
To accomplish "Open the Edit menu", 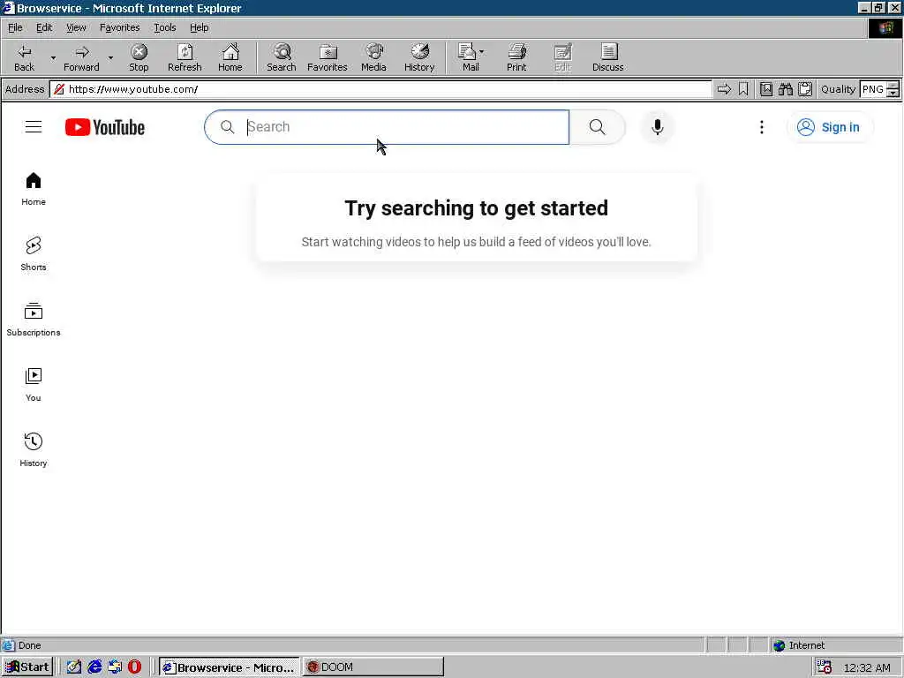I will point(44,27).
